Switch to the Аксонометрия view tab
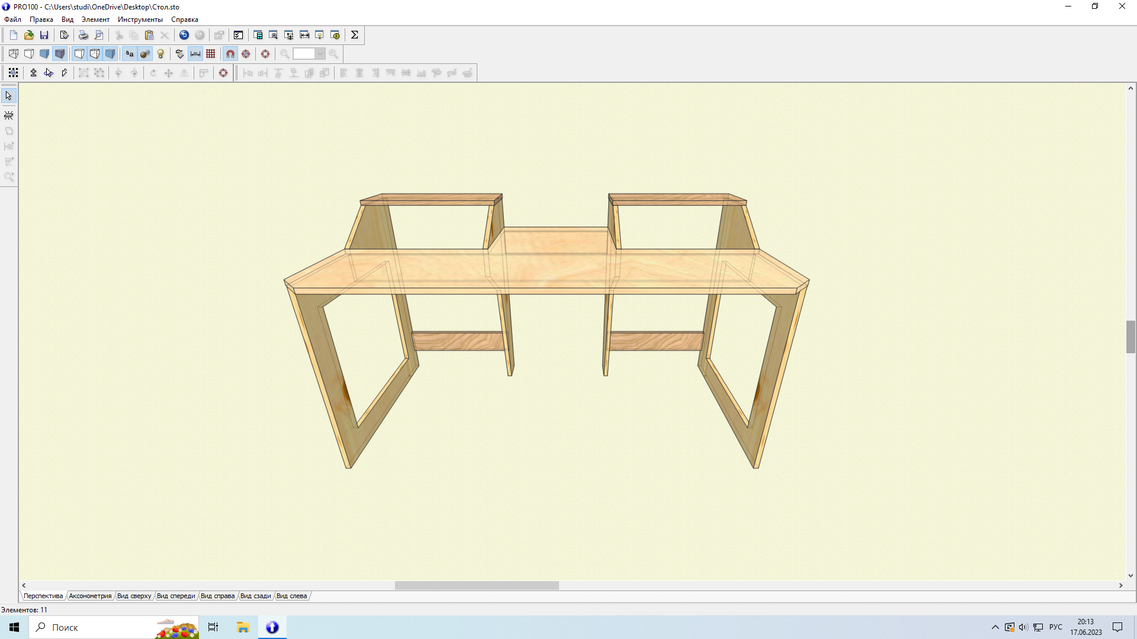The image size is (1137, 639). point(90,596)
